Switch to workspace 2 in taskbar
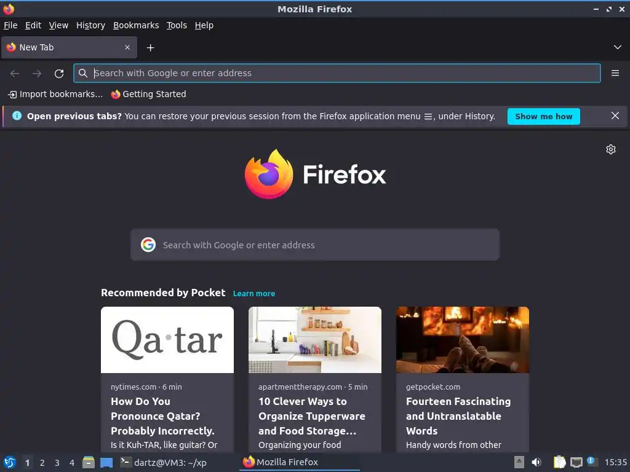Screen dimensions: 630x472 coord(42,463)
